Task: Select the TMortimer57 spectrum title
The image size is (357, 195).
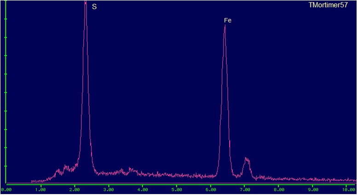Action: [328, 5]
